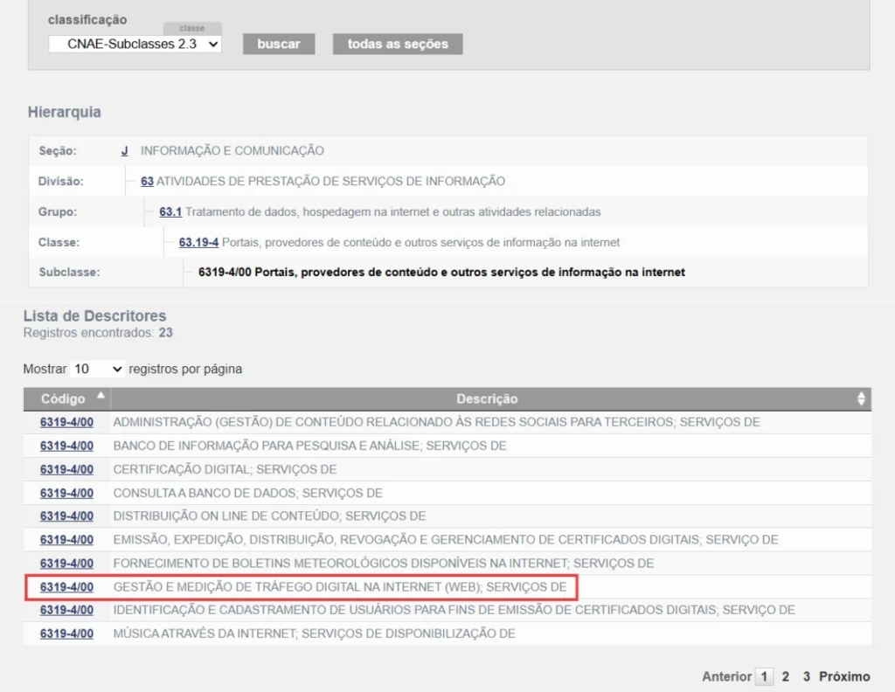Open code link for Certificação Digital row
895x692 pixels.
coord(66,469)
